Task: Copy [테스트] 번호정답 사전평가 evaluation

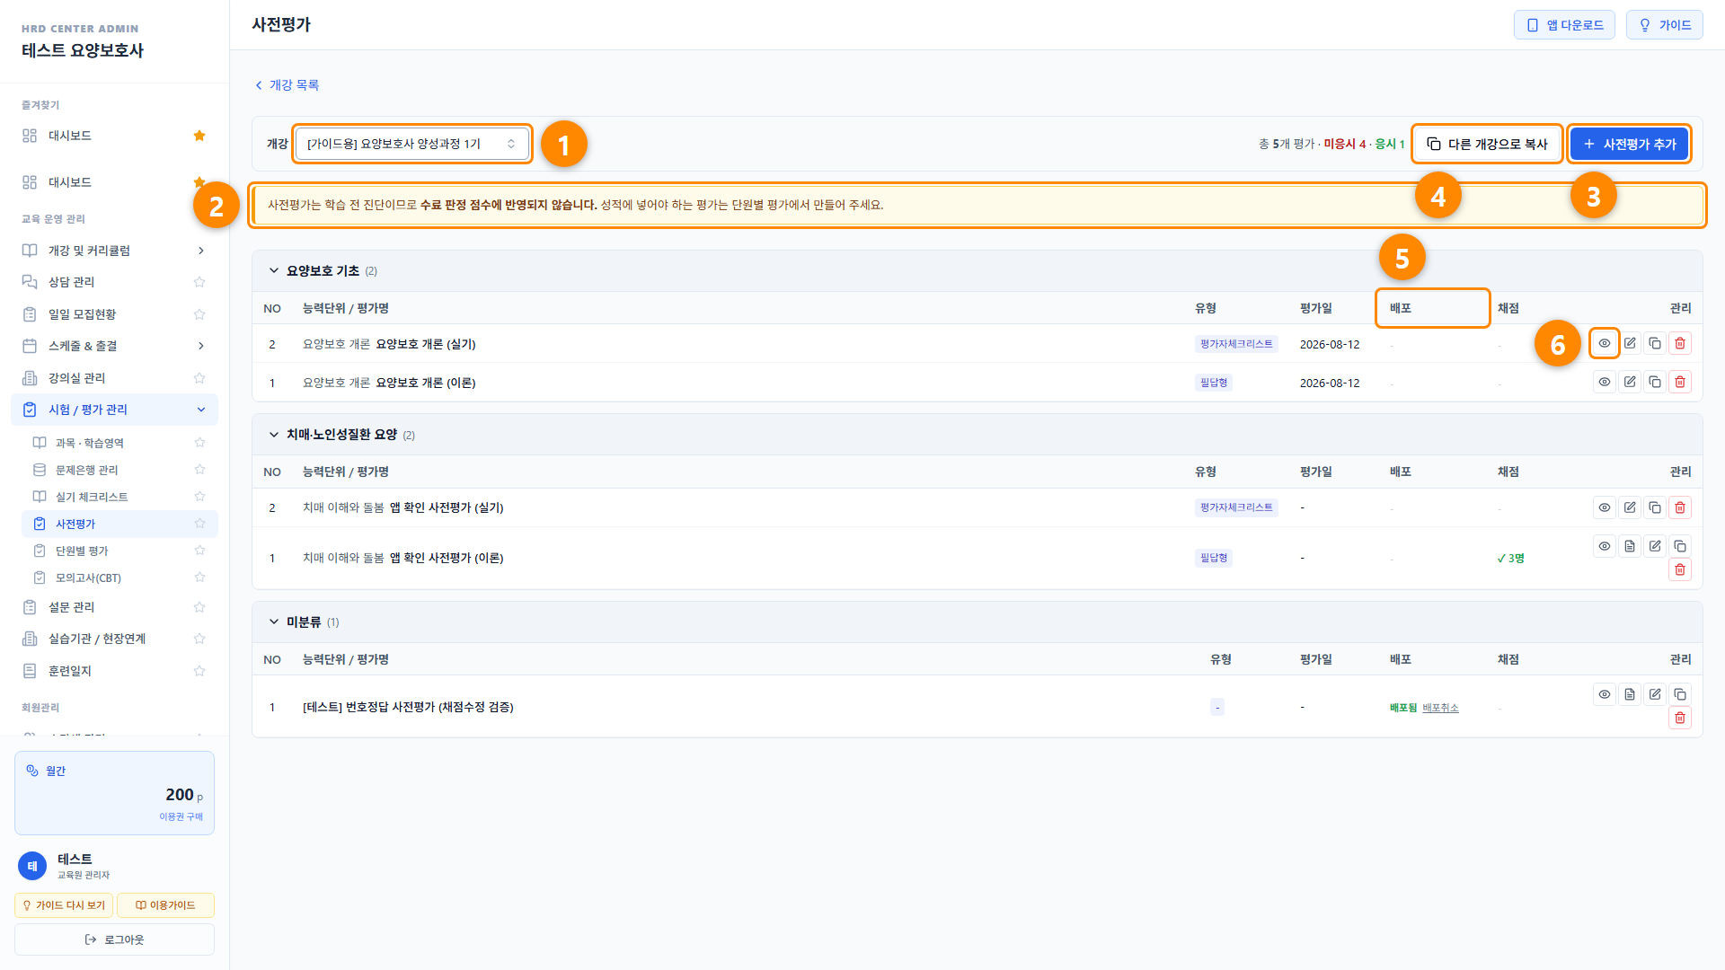Action: 1679,694
